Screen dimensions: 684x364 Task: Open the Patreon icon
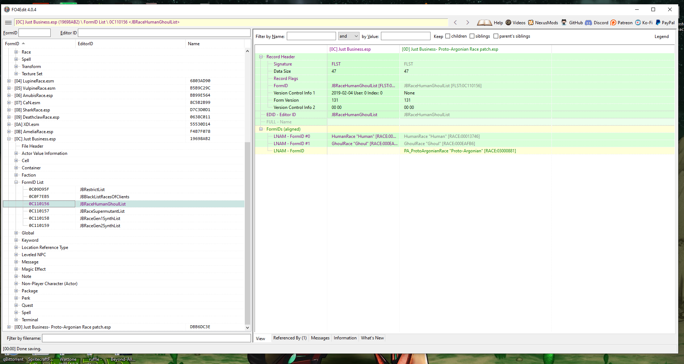613,22
